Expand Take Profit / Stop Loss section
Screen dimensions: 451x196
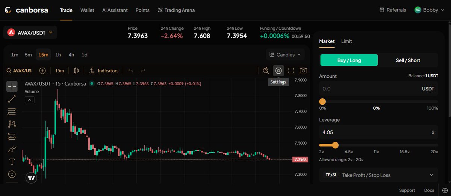click(x=378, y=175)
